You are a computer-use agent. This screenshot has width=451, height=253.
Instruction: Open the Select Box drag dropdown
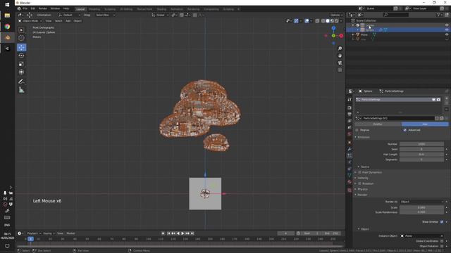105,15
